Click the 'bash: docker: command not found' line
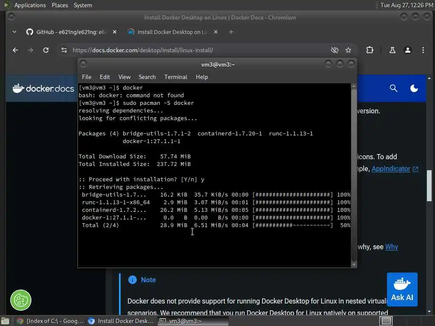Viewport: 435px width, 326px height. pyautogui.click(x=131, y=96)
